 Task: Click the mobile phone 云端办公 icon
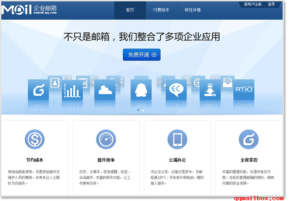pyautogui.click(x=177, y=139)
